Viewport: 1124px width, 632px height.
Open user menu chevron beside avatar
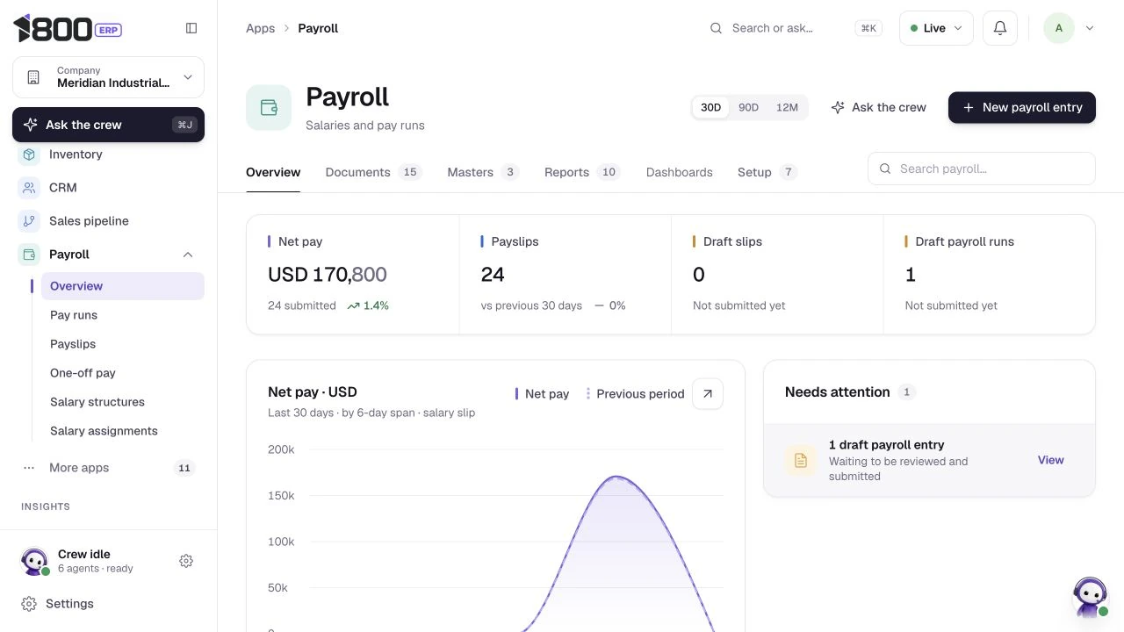[x=1090, y=28]
